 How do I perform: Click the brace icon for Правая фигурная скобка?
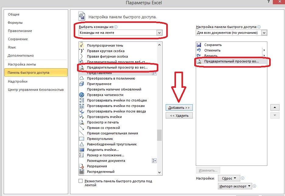tap(82, 56)
